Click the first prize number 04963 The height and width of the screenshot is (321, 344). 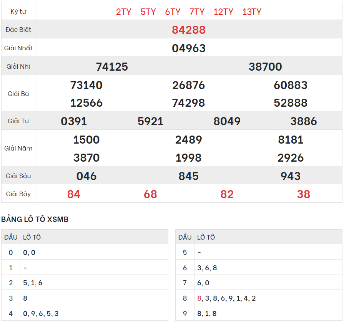188,48
